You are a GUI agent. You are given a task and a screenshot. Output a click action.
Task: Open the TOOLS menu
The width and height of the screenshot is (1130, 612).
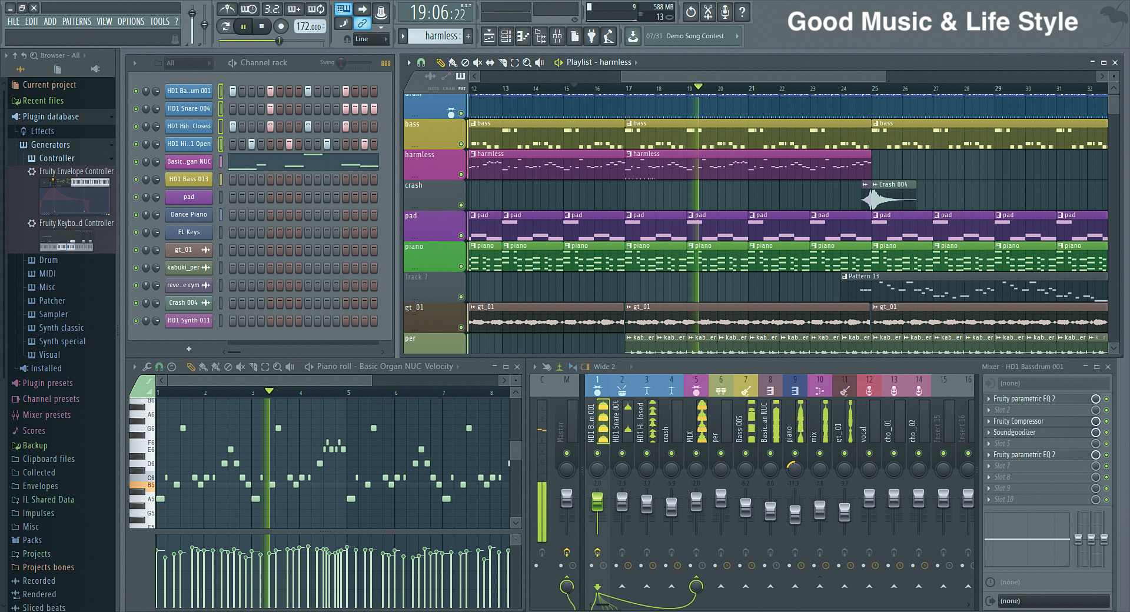click(159, 21)
